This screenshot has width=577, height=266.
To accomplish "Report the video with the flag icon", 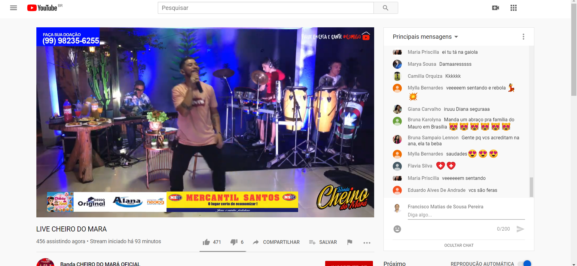I will click(350, 242).
